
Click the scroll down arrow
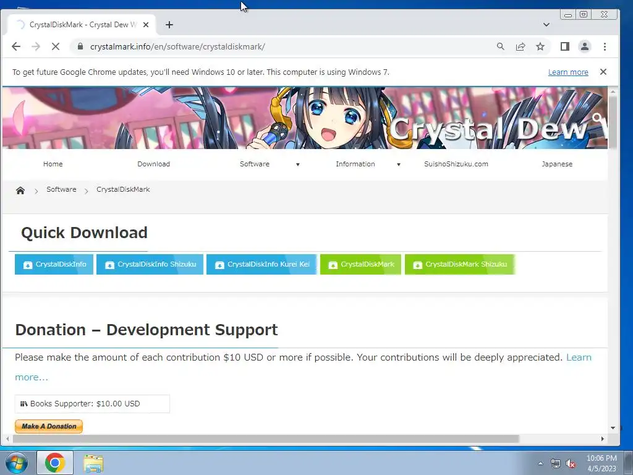tap(613, 428)
